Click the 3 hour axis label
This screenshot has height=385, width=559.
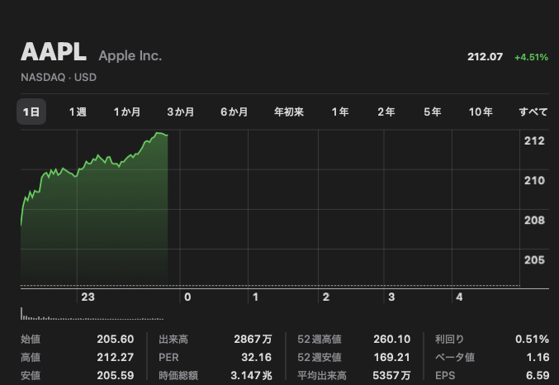(391, 297)
